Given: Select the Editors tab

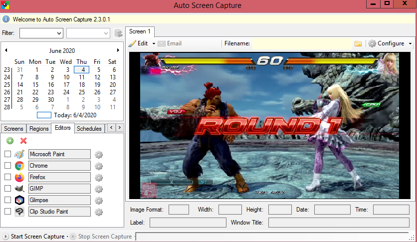Looking at the screenshot, I should click(63, 128).
